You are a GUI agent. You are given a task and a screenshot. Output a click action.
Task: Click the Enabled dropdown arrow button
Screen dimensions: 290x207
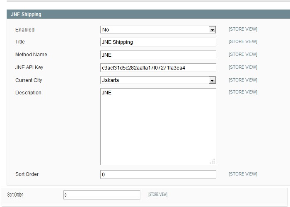tap(212, 29)
